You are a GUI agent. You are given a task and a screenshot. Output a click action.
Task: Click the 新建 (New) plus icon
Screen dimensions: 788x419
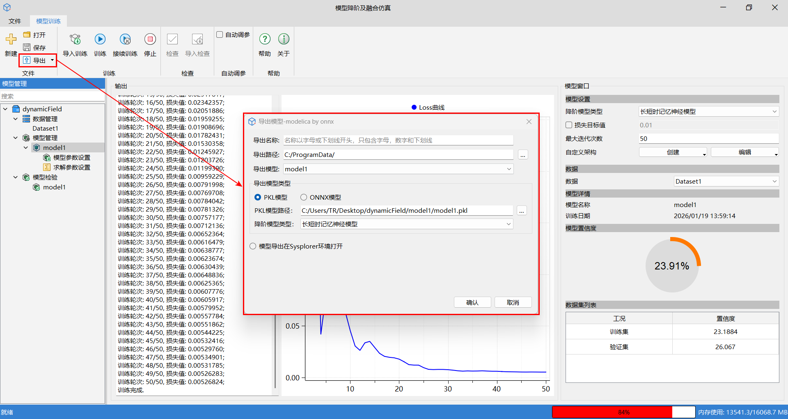pyautogui.click(x=11, y=39)
